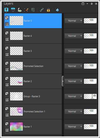Click the Raster 1 layer thumbnail
The width and height of the screenshot is (100, 138).
coord(16,126)
